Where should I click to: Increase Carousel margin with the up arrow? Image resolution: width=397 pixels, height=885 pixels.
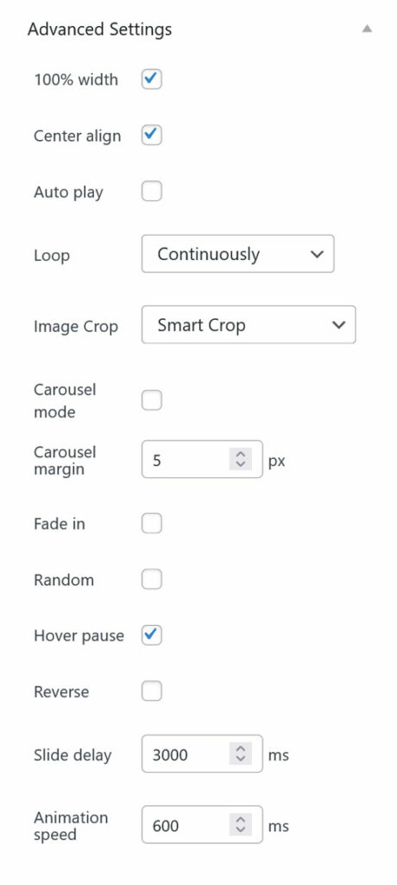coord(241,455)
